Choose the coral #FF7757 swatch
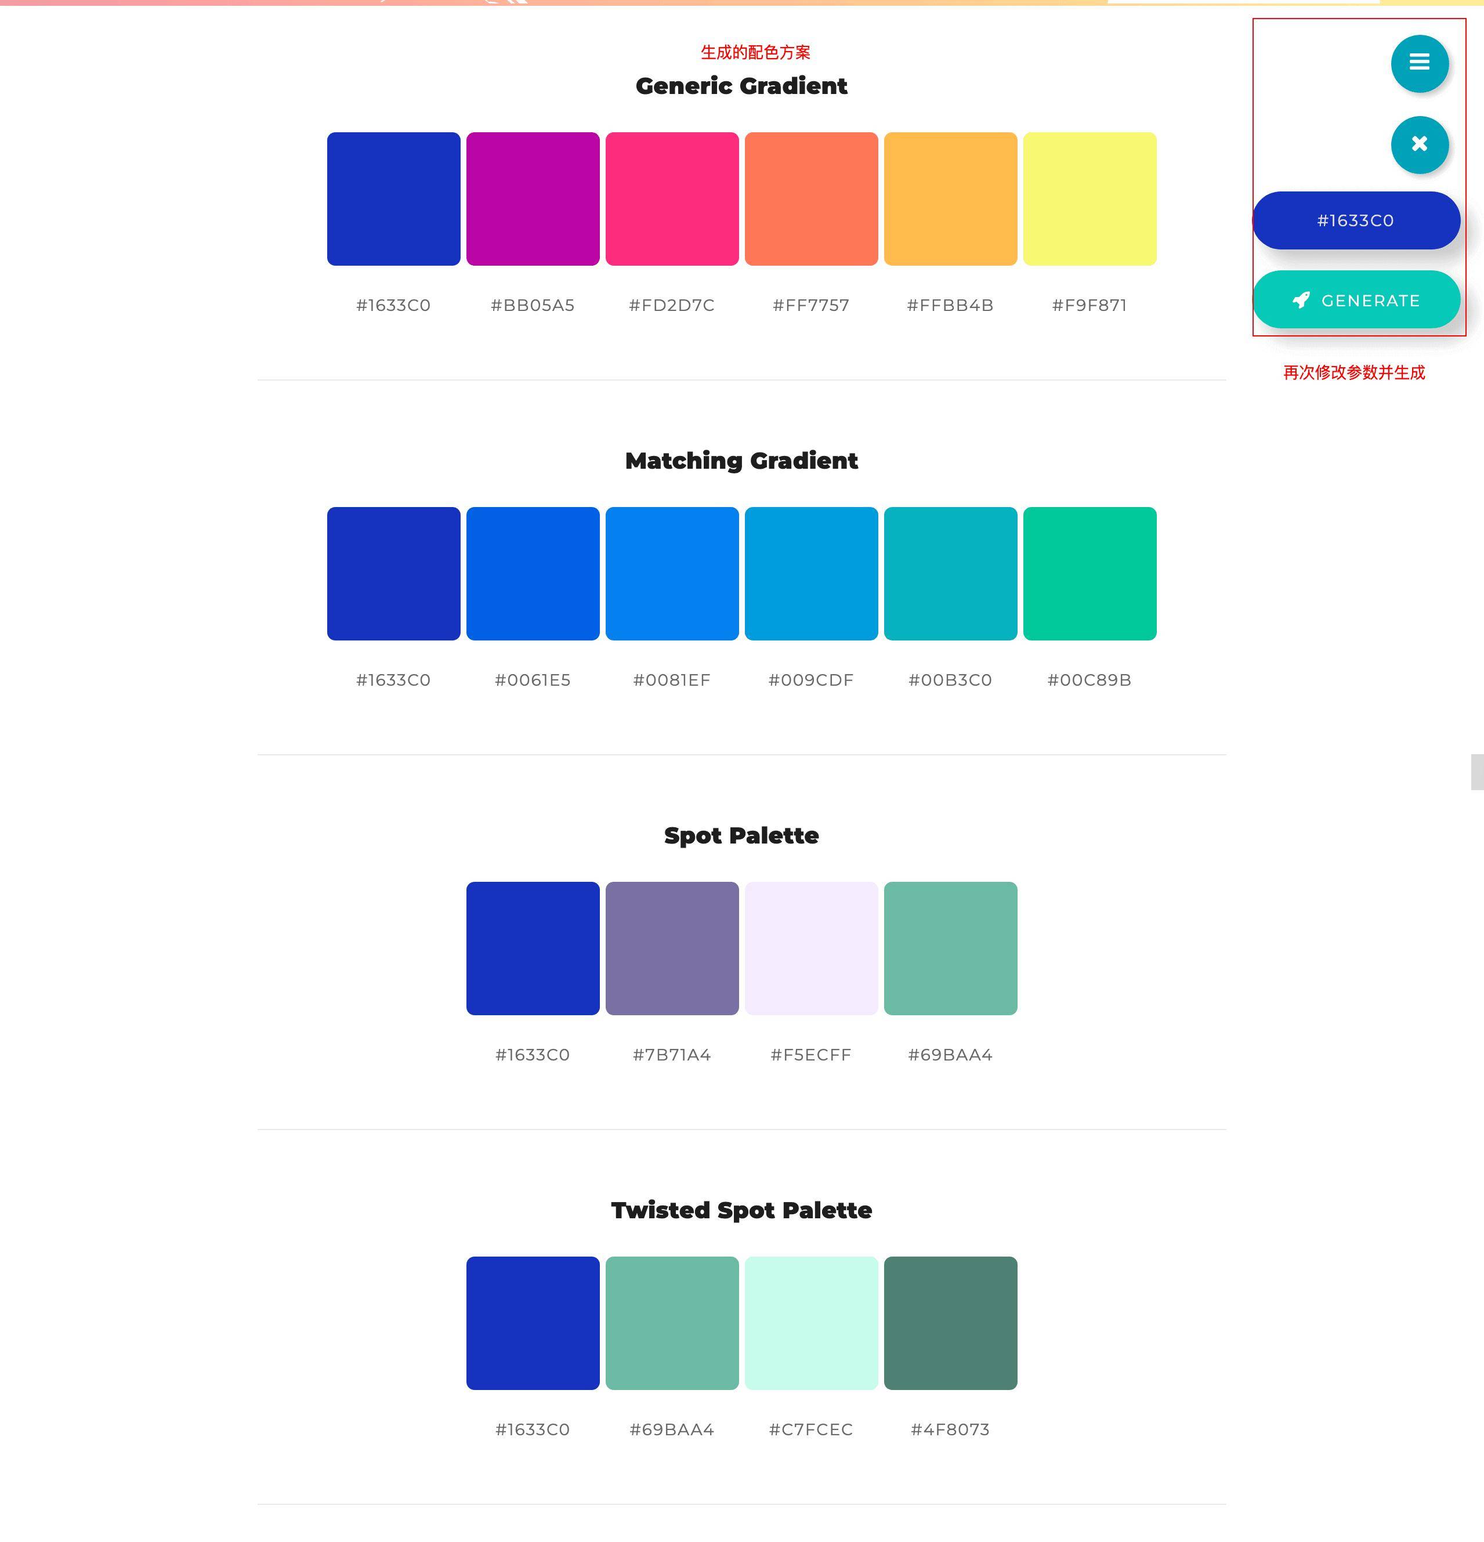 point(811,199)
